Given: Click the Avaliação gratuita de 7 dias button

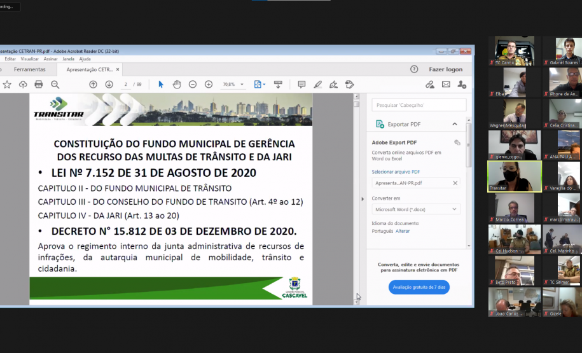Looking at the screenshot, I should pyautogui.click(x=419, y=287).
